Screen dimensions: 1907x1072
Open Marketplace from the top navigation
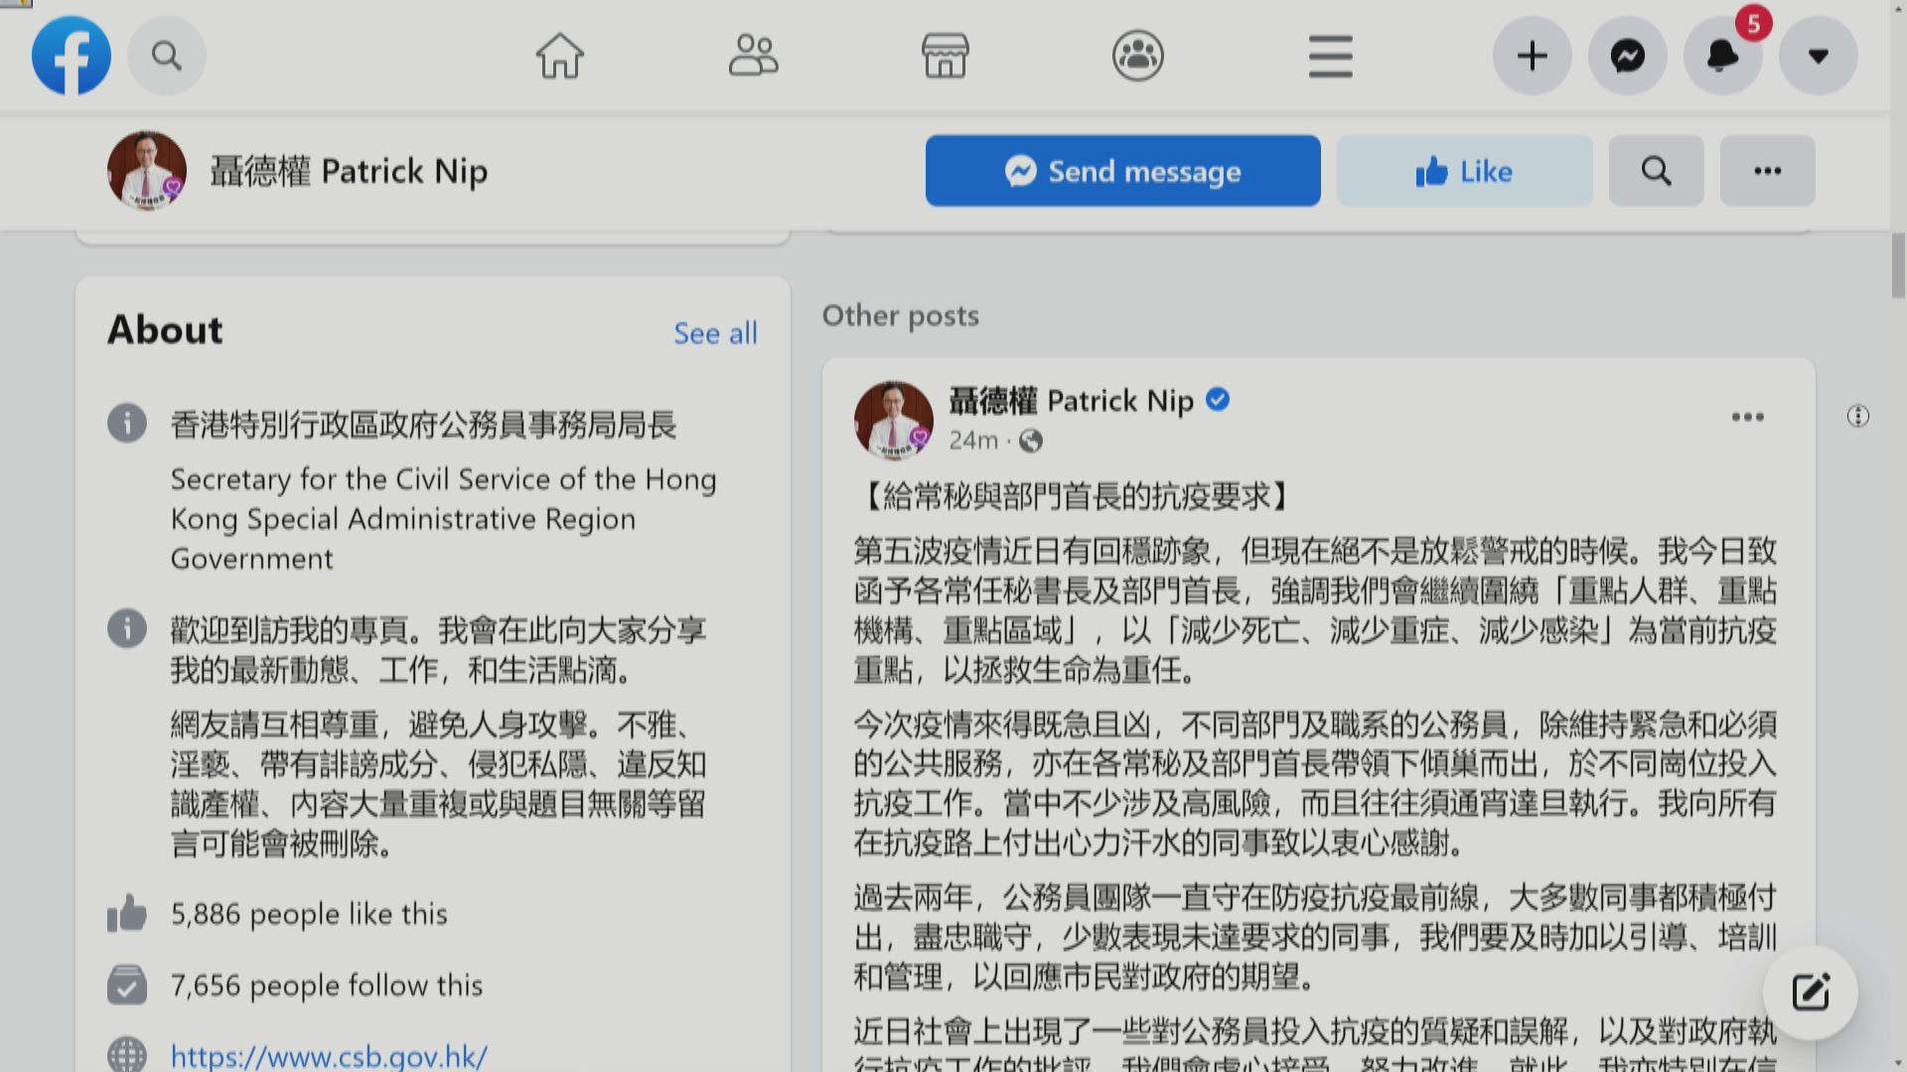click(x=945, y=56)
